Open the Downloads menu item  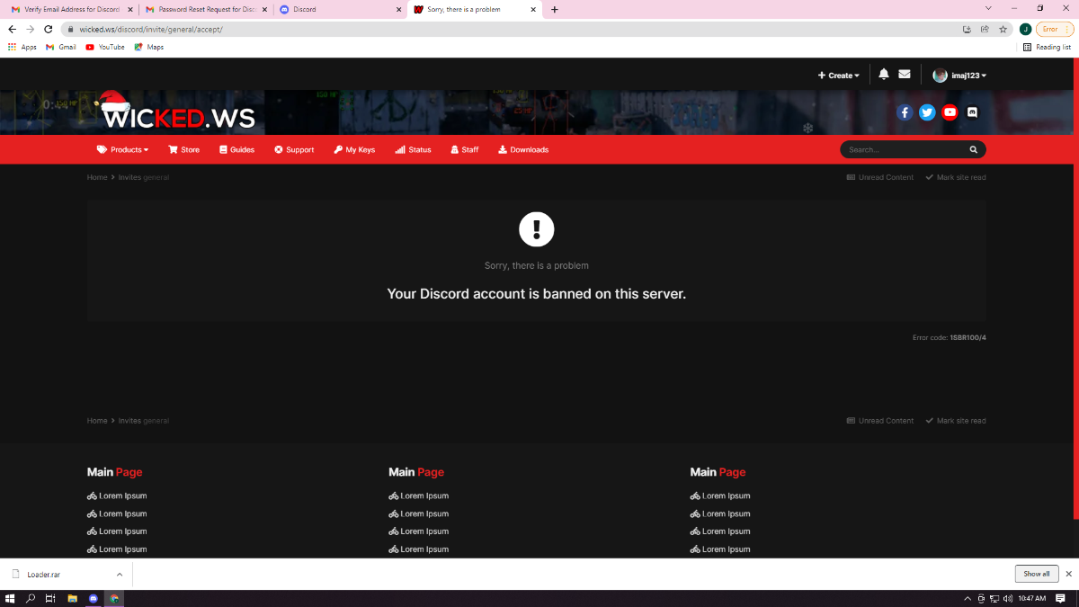522,150
